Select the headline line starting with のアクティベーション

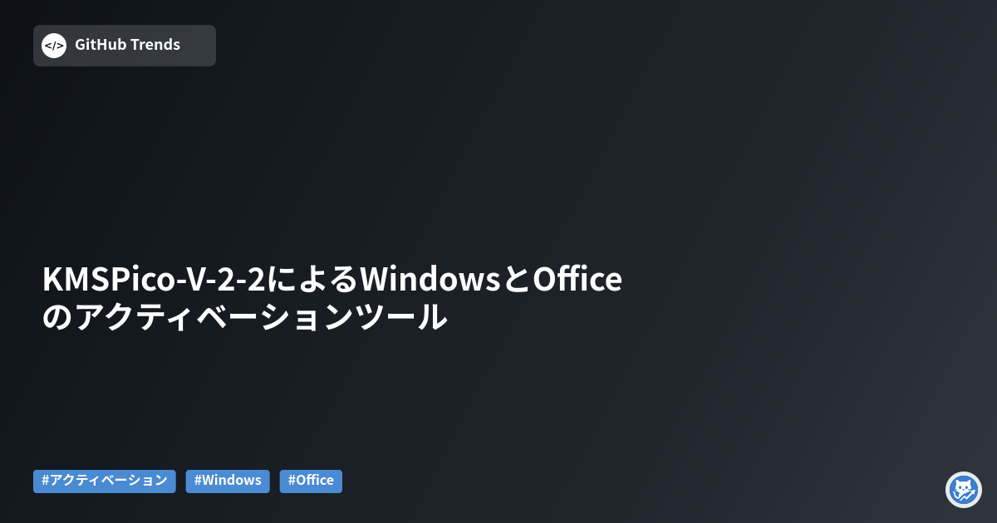click(x=245, y=318)
